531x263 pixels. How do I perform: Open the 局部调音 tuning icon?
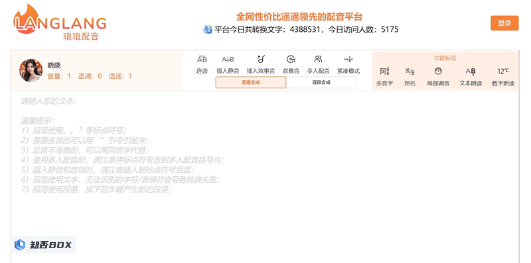438,72
